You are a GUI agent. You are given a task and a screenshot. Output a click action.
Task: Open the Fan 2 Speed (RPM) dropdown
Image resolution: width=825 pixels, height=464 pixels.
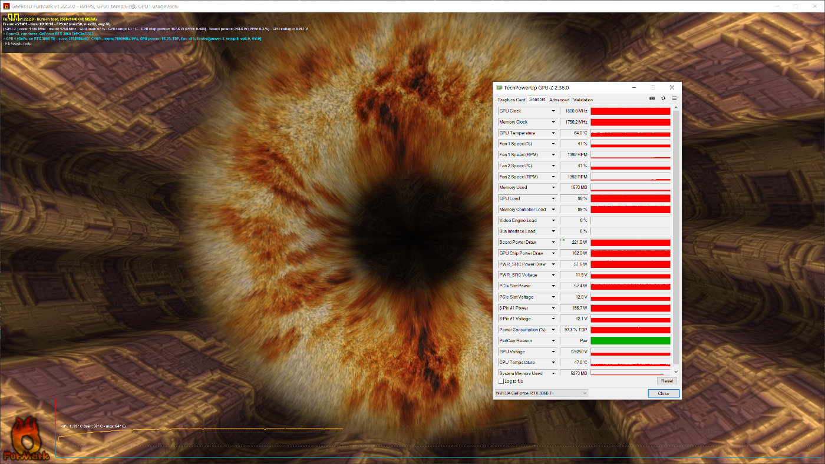(x=553, y=177)
